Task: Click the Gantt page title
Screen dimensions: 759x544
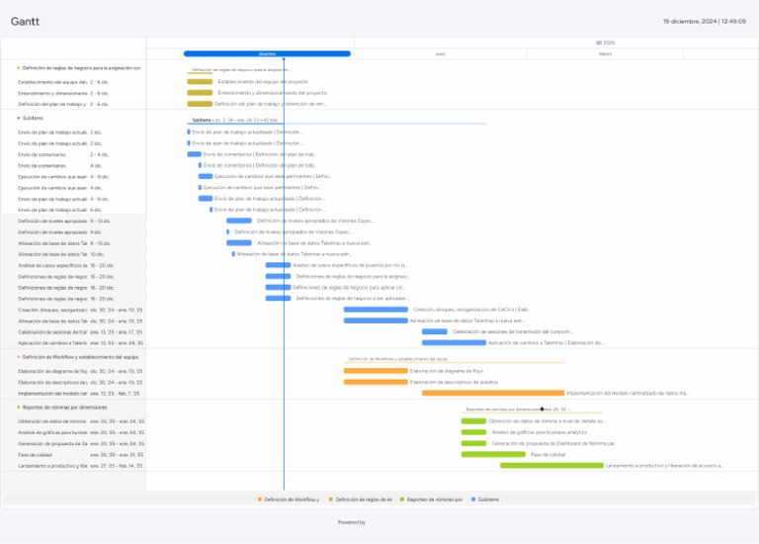Action: tap(25, 22)
